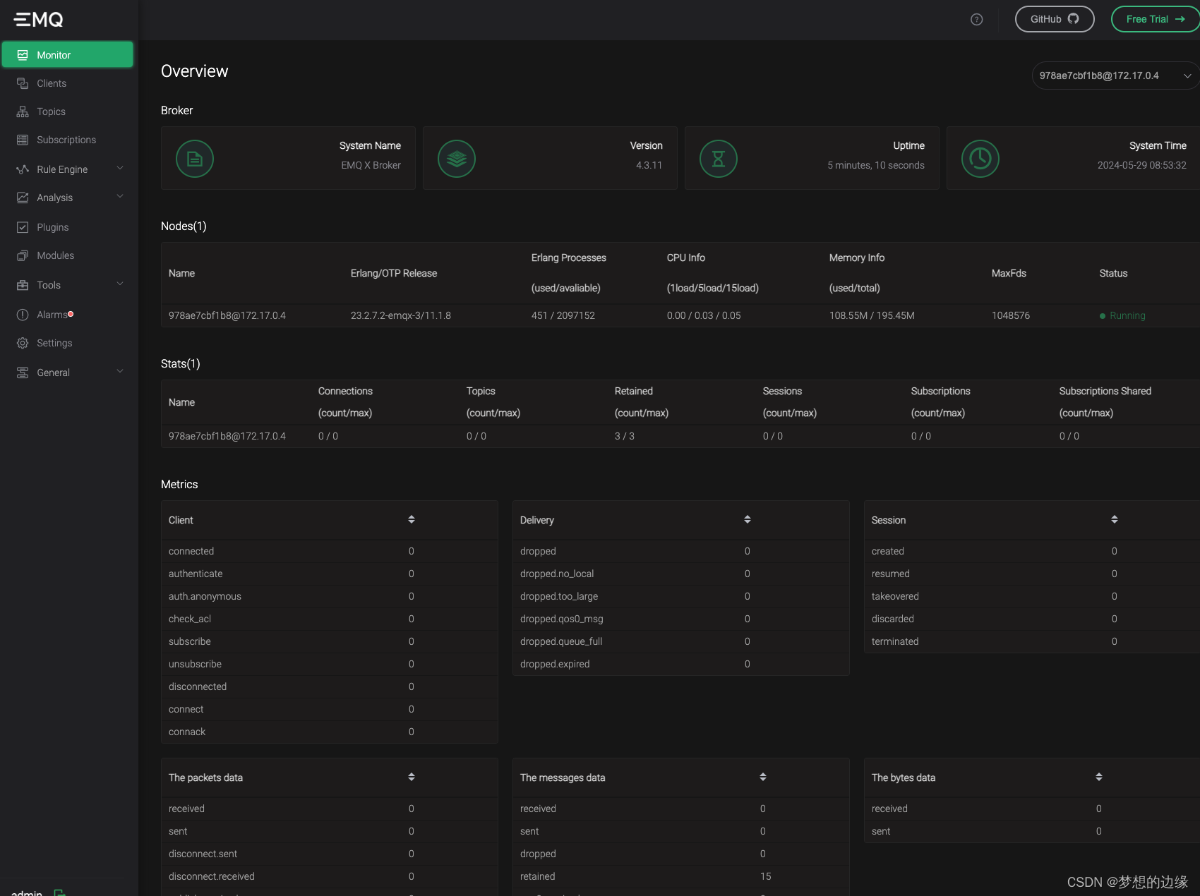Screen dimensions: 1200x896
Task: Sort the Session metrics card
Action: pyautogui.click(x=1115, y=520)
